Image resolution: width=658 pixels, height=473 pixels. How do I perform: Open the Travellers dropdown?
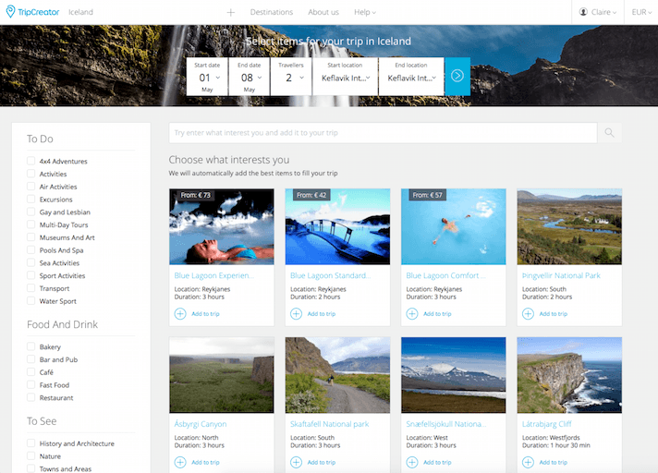[291, 77]
